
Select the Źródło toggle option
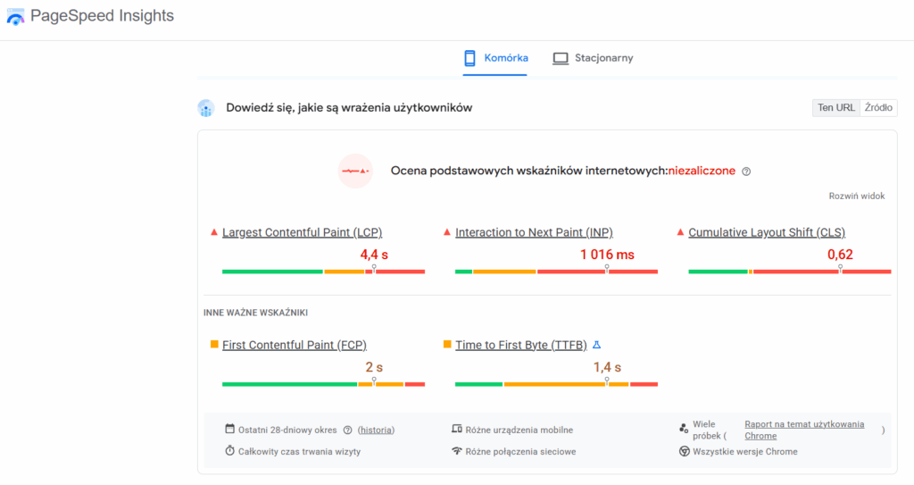point(878,107)
